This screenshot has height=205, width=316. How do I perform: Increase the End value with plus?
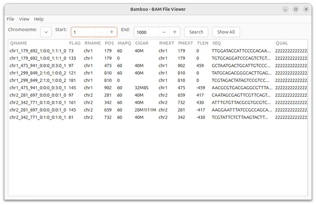[175, 32]
